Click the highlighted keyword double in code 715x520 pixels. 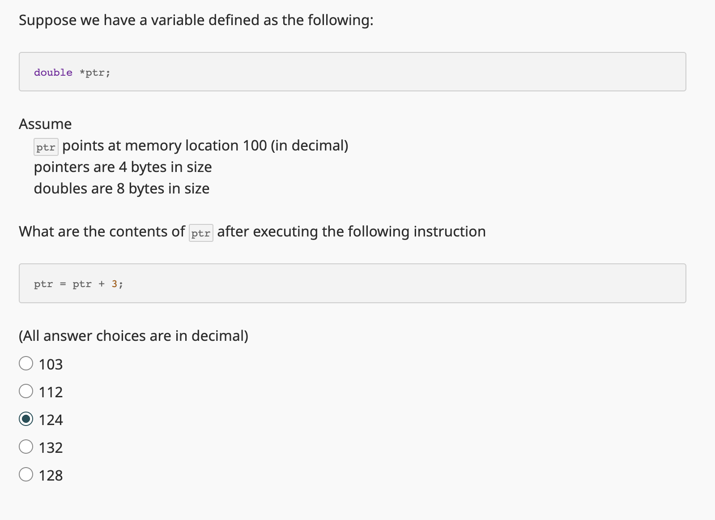(53, 72)
